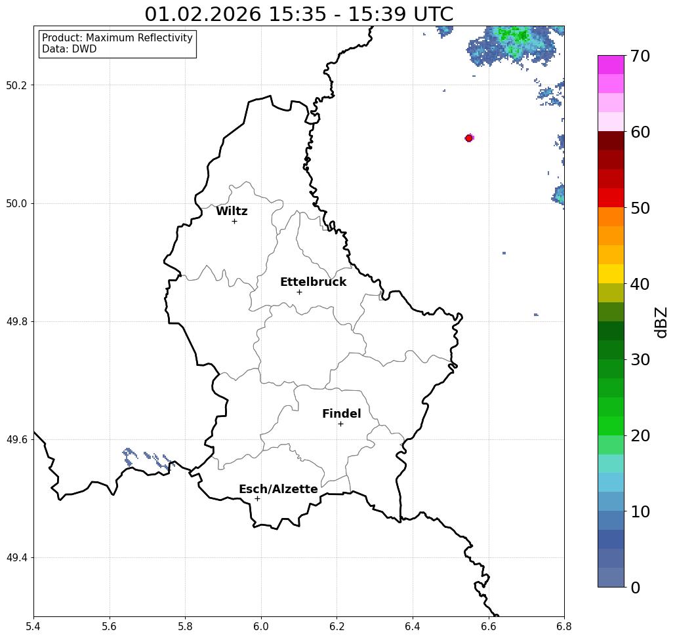Click the cyan swatch just above 10 dBZ
The width and height of the screenshot is (675, 638).
pos(611,502)
